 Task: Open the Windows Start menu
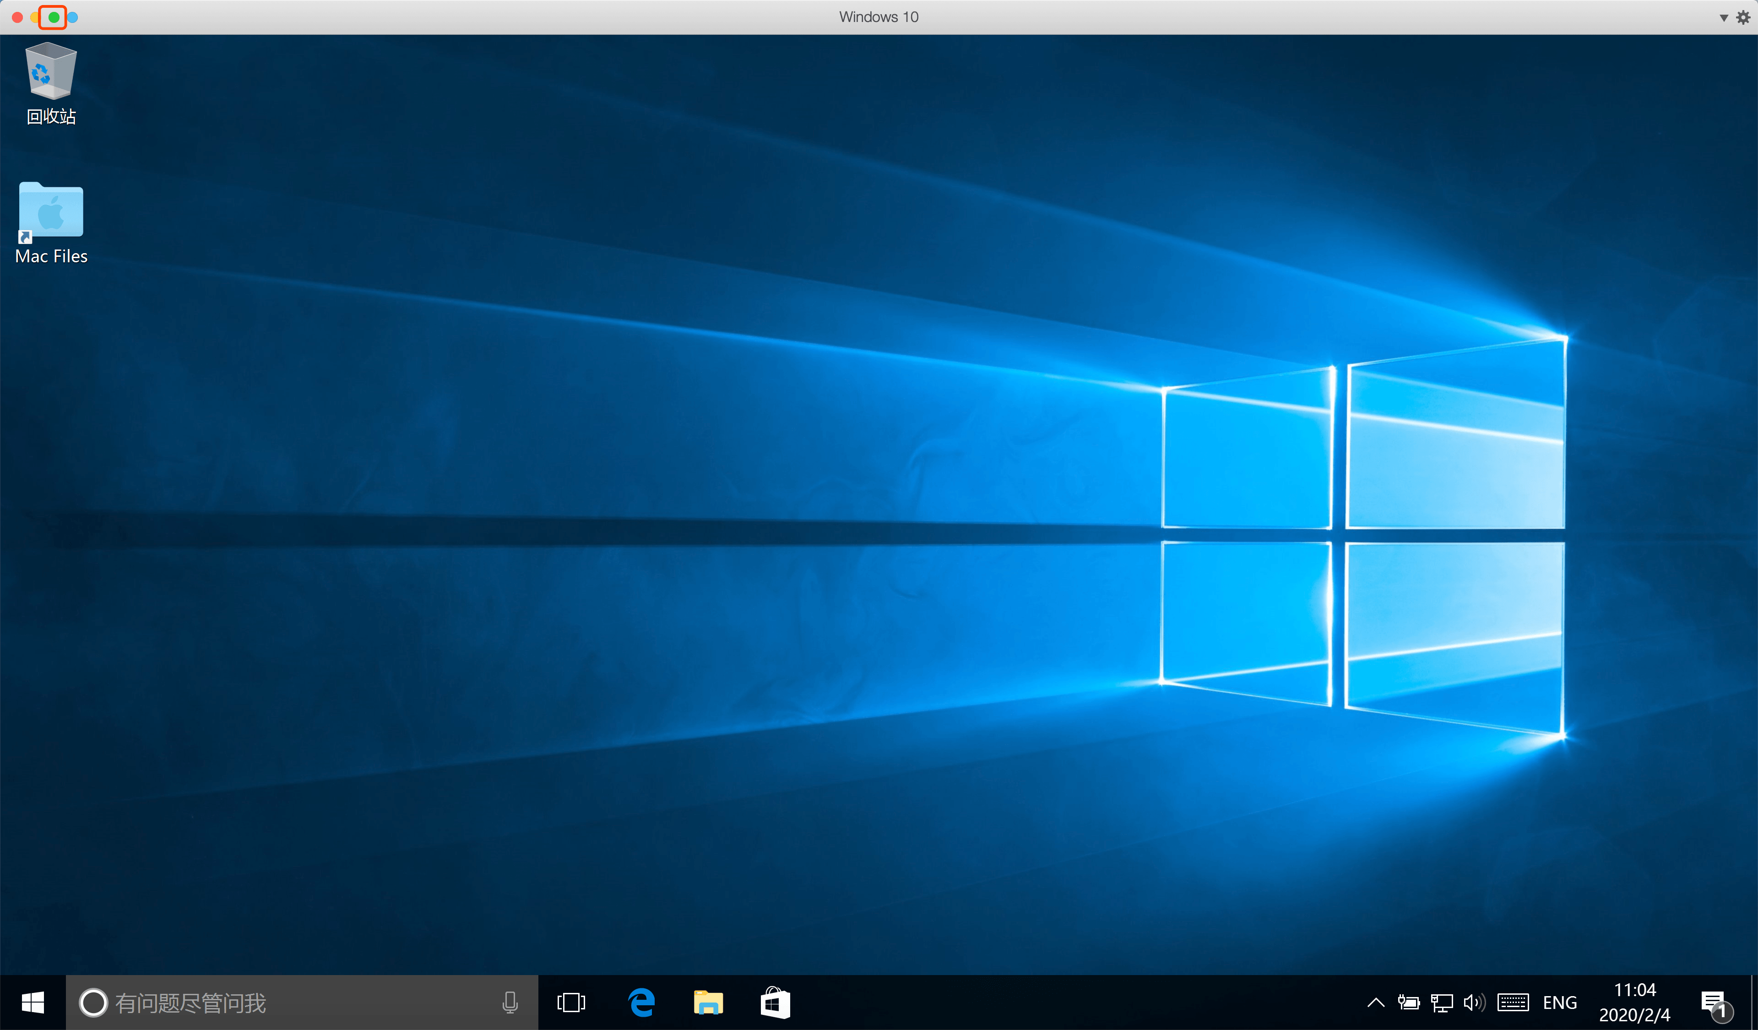tap(33, 1003)
